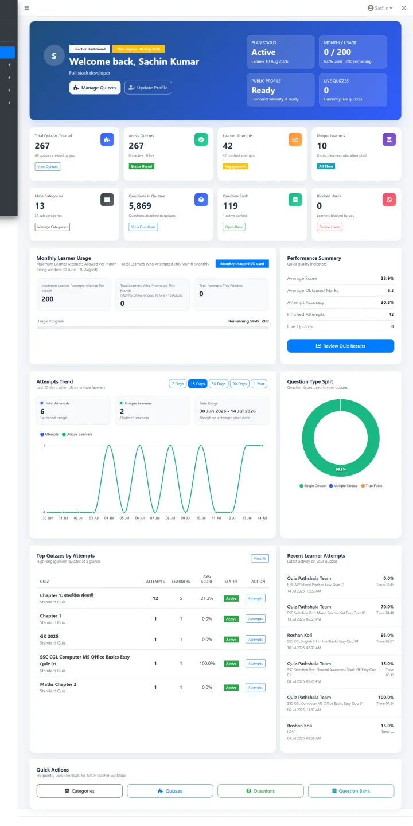Toggle the hamburger sidebar menu icon

point(26,8)
